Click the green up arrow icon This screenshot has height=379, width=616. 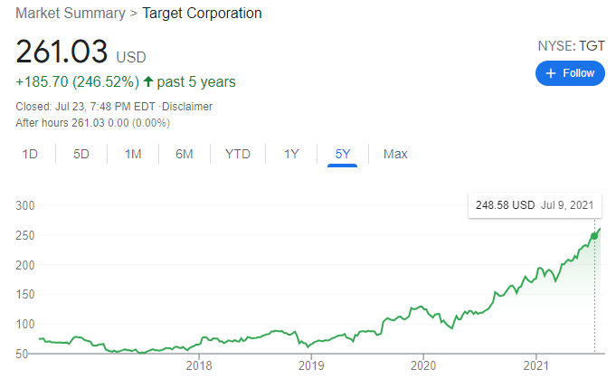tap(148, 82)
